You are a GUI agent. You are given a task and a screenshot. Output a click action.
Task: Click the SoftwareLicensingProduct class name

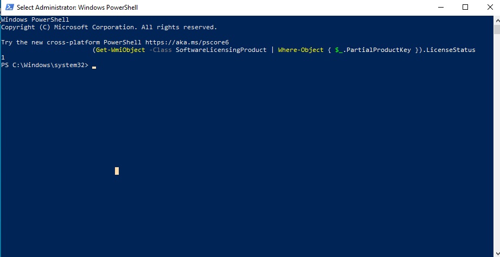221,50
